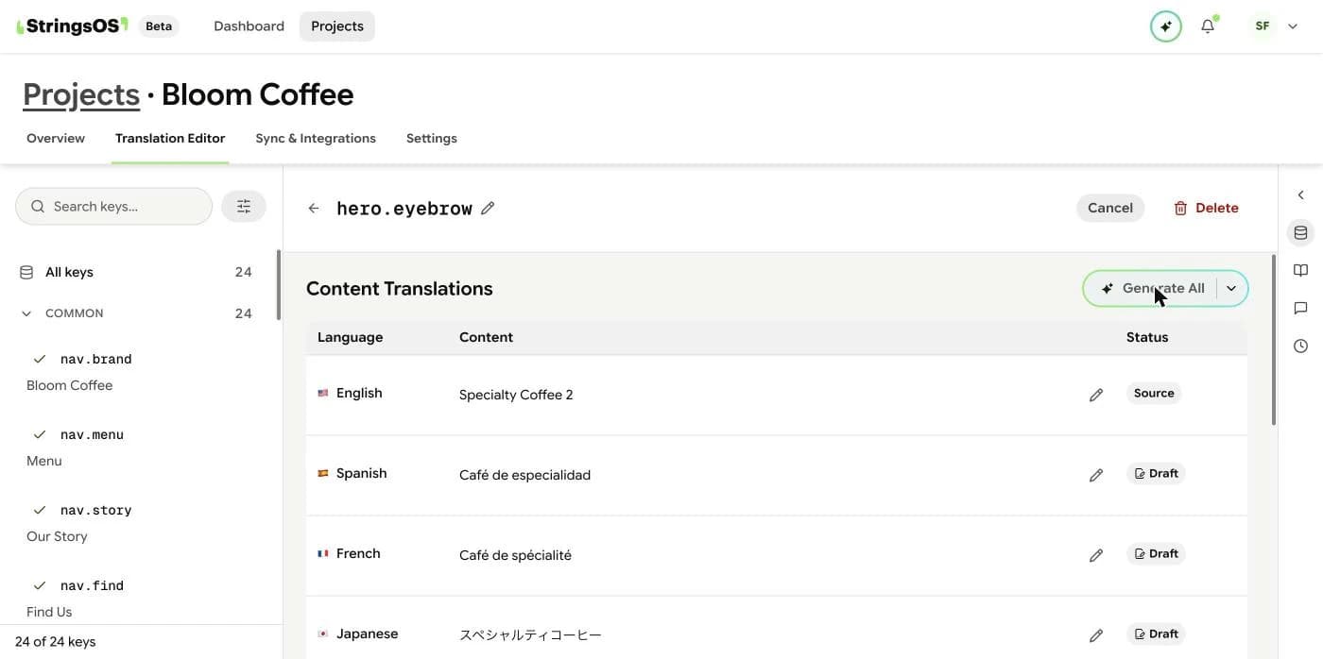Click the Japanese Draft status badge
This screenshot has height=659, width=1323.
1156,634
